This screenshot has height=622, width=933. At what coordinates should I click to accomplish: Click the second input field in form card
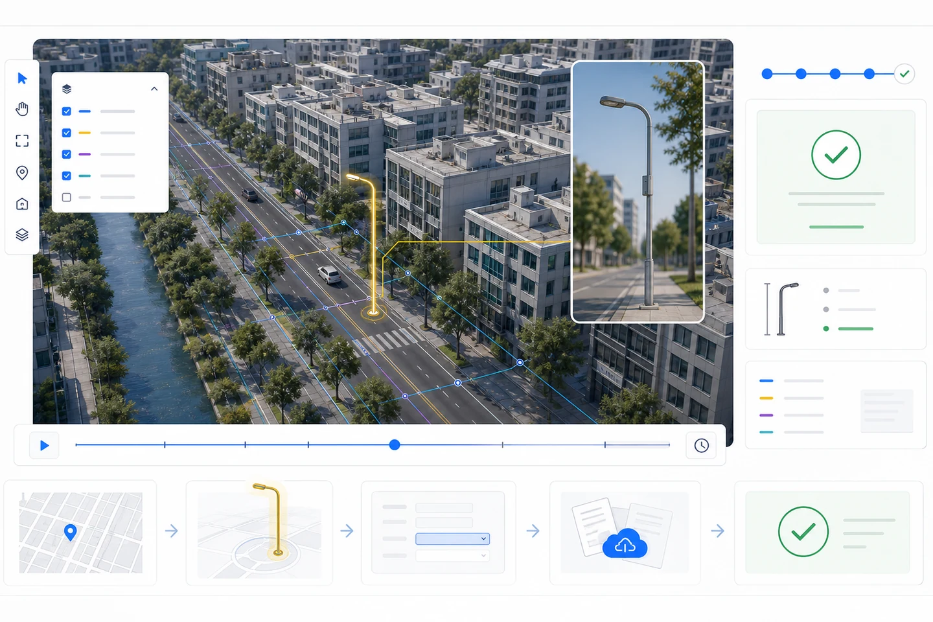(x=444, y=522)
